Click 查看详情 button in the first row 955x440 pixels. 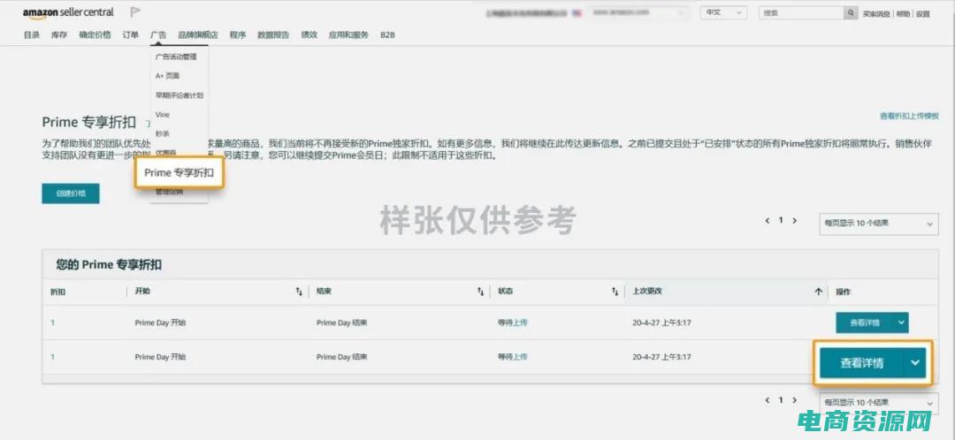pyautogui.click(x=864, y=322)
